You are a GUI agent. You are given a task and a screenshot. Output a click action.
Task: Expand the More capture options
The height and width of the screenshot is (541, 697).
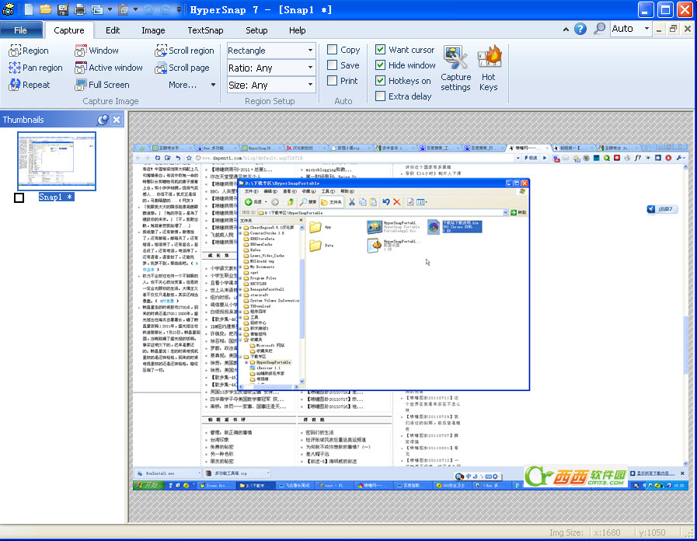(186, 85)
